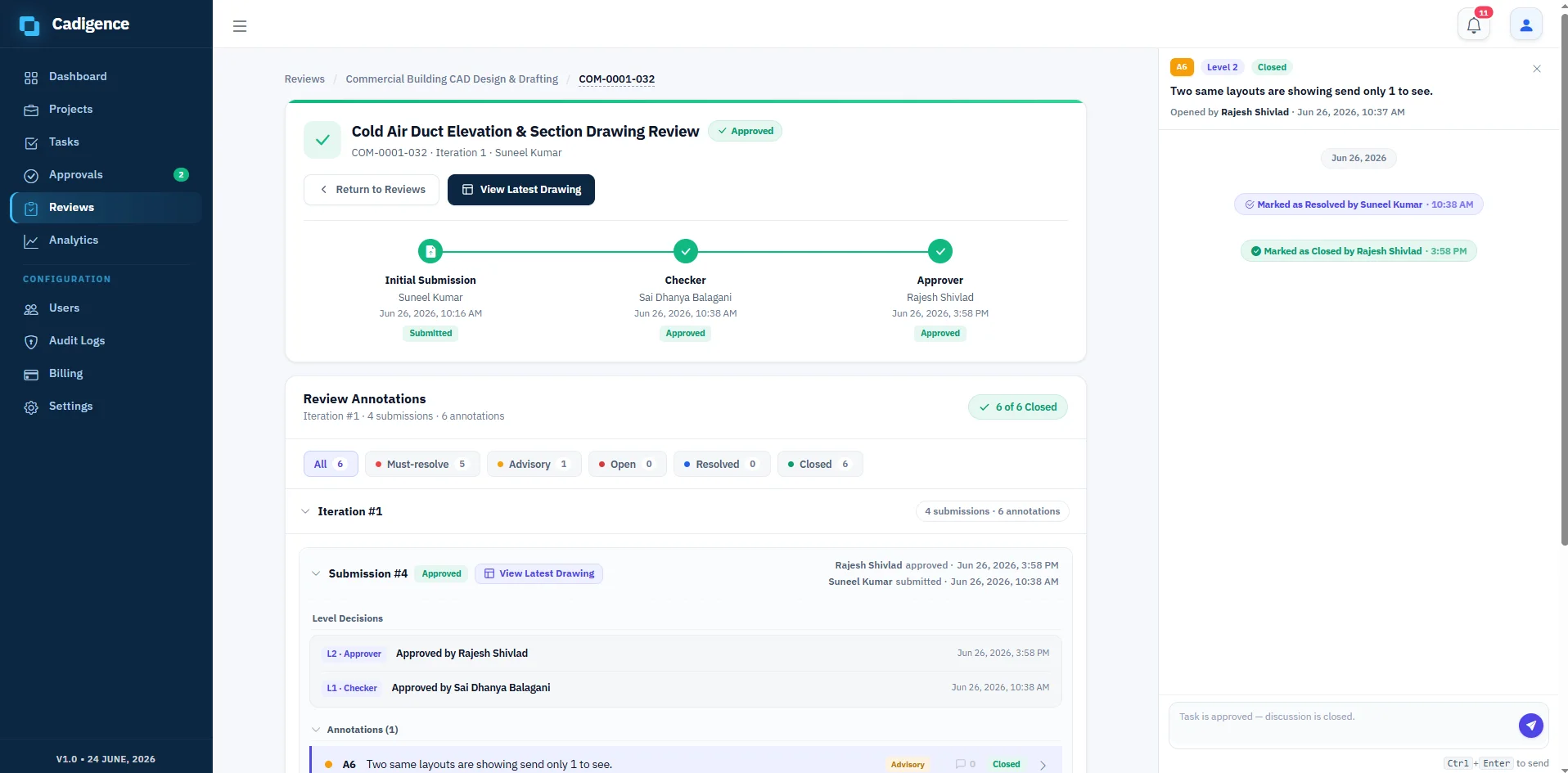The image size is (1568, 773).
Task: Click the Checker step circle
Action: point(686,251)
